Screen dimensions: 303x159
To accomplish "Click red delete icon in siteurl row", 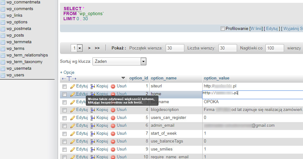I will click(x=113, y=86).
